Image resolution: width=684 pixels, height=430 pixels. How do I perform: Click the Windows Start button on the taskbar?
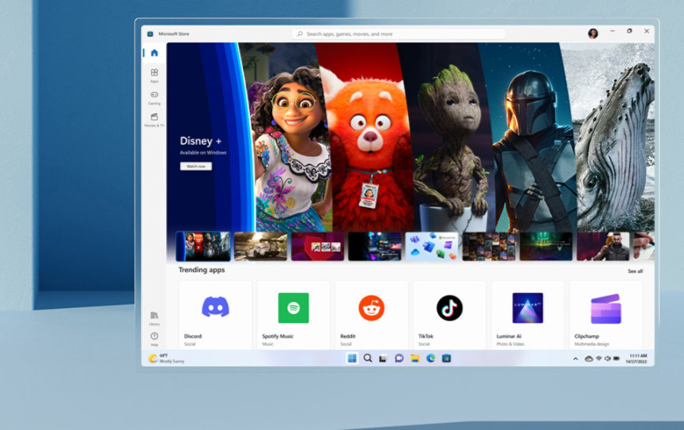352,358
